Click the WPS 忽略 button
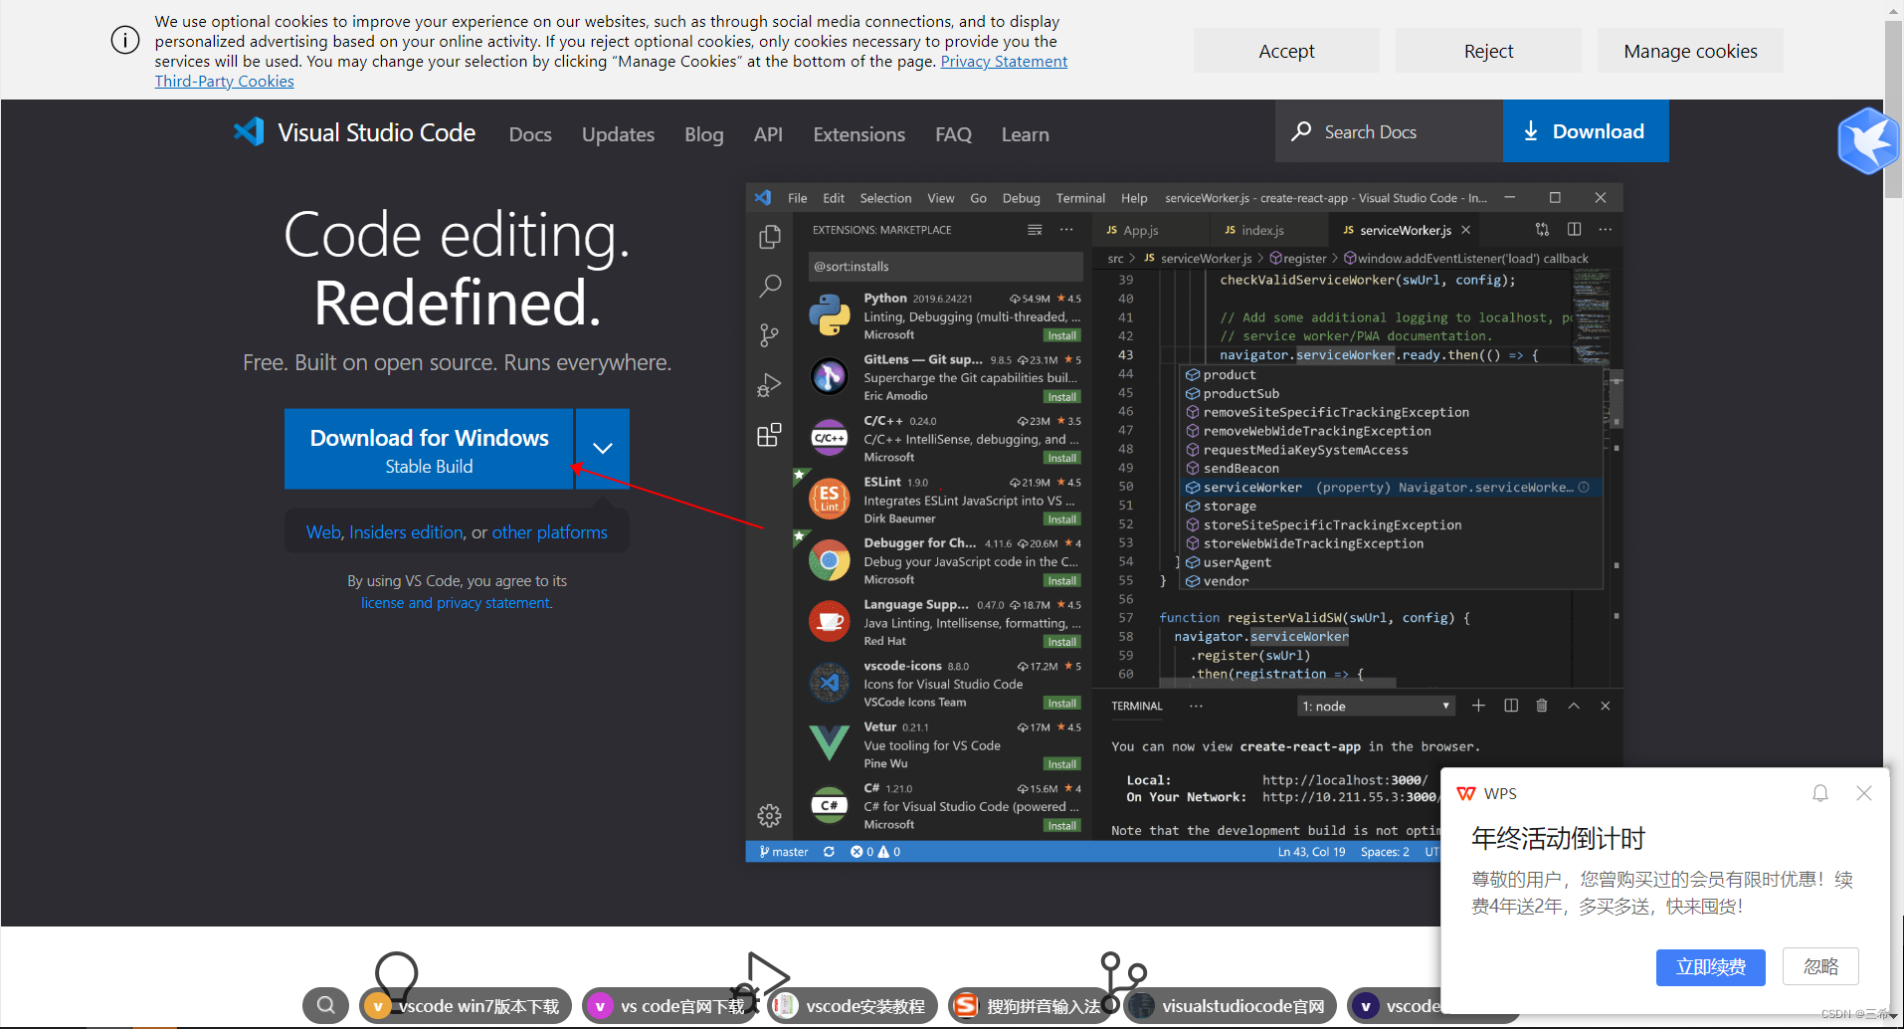Viewport: 1904px width, 1029px height. [1820, 967]
